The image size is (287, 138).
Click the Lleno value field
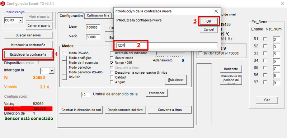(x=93, y=27)
